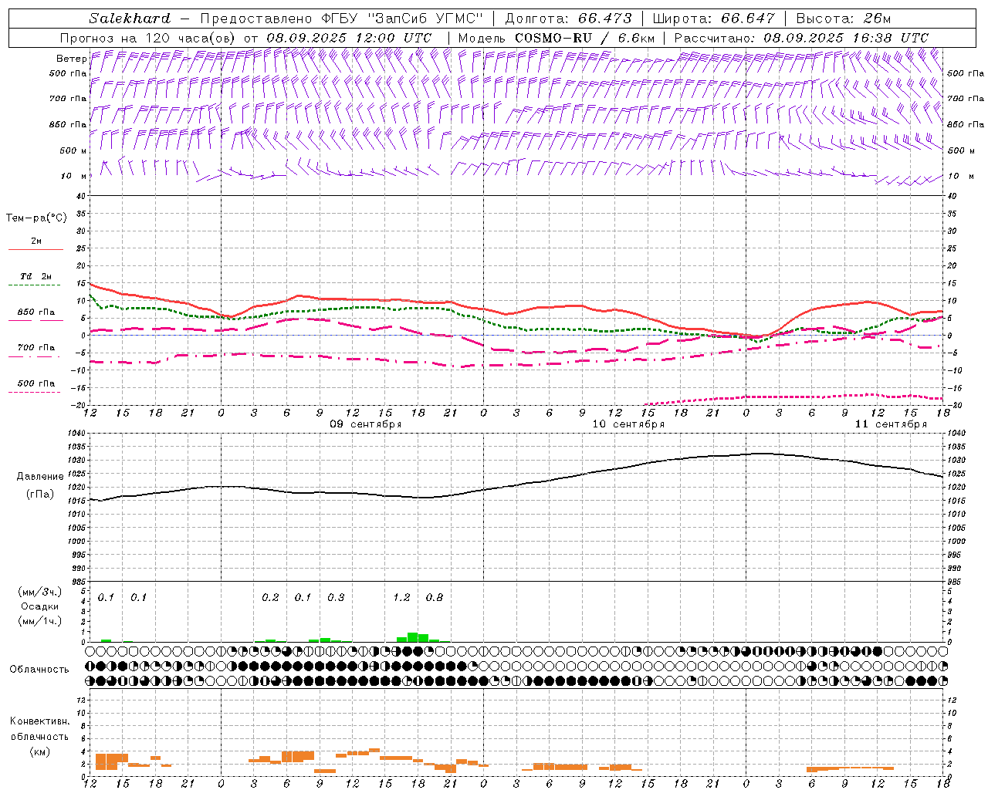This screenshot has width=988, height=790.
Task: Click the forecast start time 08.09.2025 12:00 UTC
Action: click(349, 38)
